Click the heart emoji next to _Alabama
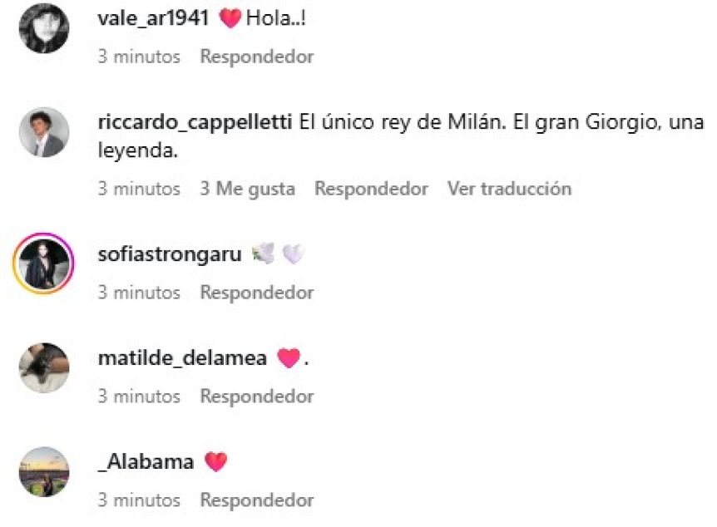 tap(215, 461)
